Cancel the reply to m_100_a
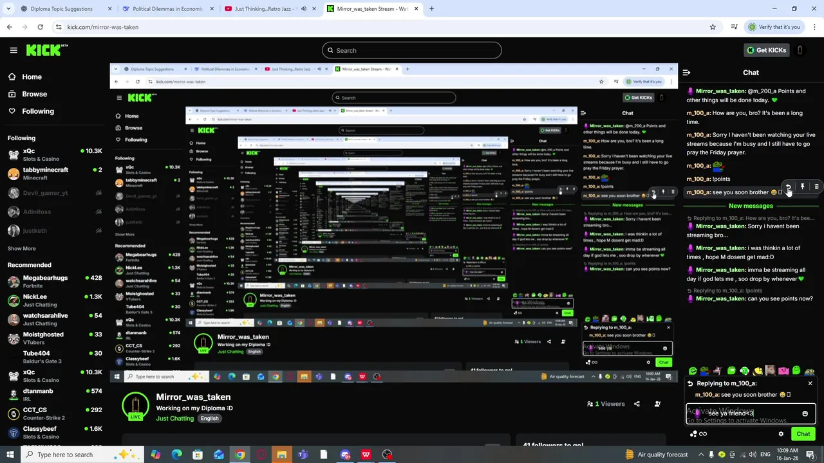Screen dimensions: 824x463 click(810, 383)
